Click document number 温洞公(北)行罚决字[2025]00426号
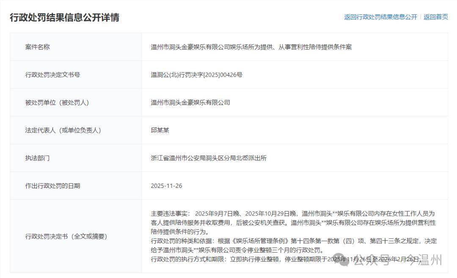Viewport: 457px width, 278px height. [x=196, y=75]
